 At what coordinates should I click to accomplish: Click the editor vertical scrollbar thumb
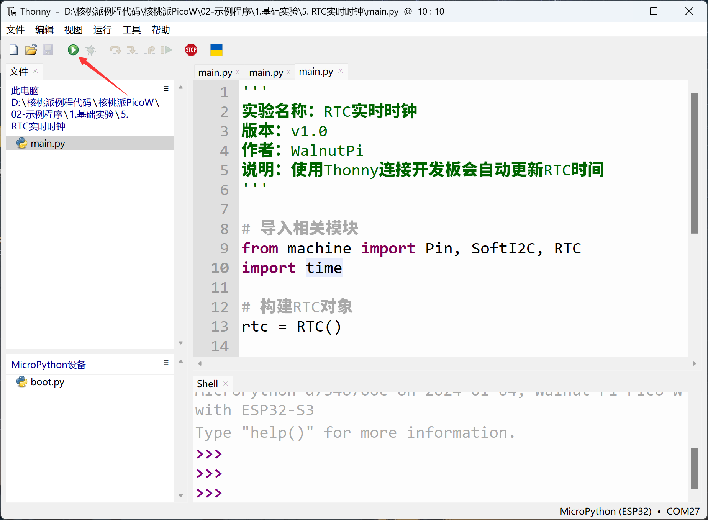click(695, 163)
